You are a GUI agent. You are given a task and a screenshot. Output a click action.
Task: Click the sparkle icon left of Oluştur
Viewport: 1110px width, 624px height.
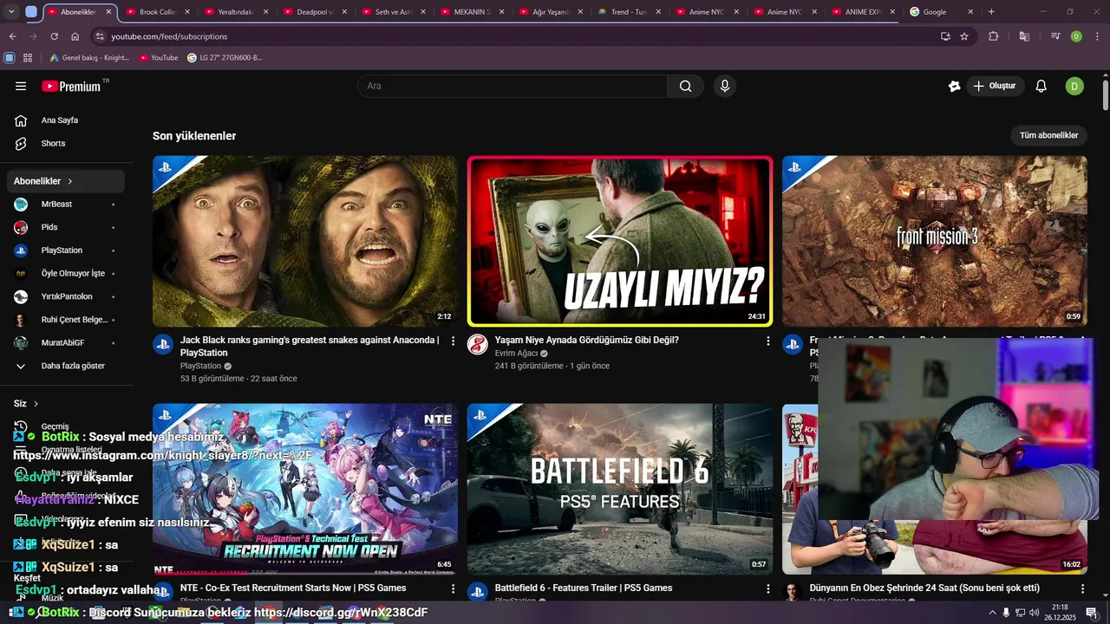(x=955, y=86)
